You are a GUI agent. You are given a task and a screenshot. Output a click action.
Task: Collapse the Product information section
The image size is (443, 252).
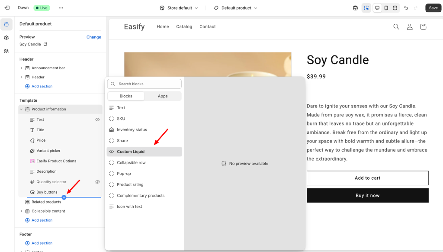pos(21,109)
